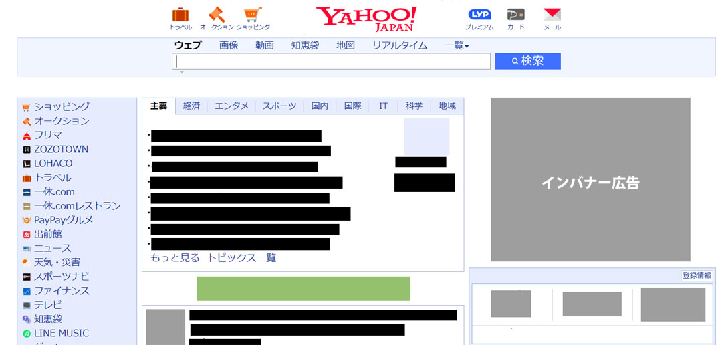Image resolution: width=722 pixels, height=345 pixels.
Task: Switch search type to 画像
Action: click(x=229, y=45)
